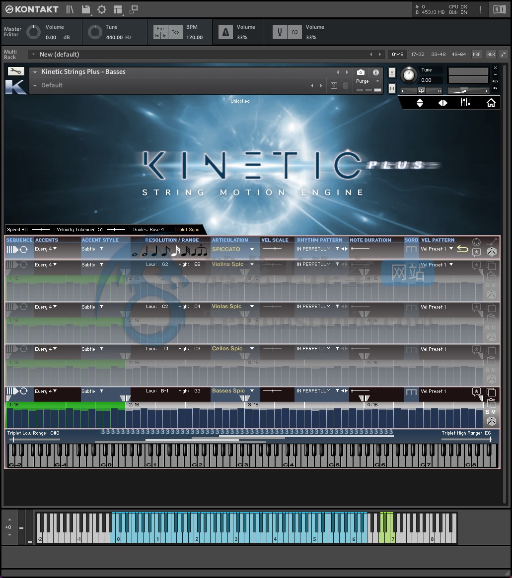The image size is (512, 578).
Task: Randomize the Basses row with its dice
Action: pos(491,421)
